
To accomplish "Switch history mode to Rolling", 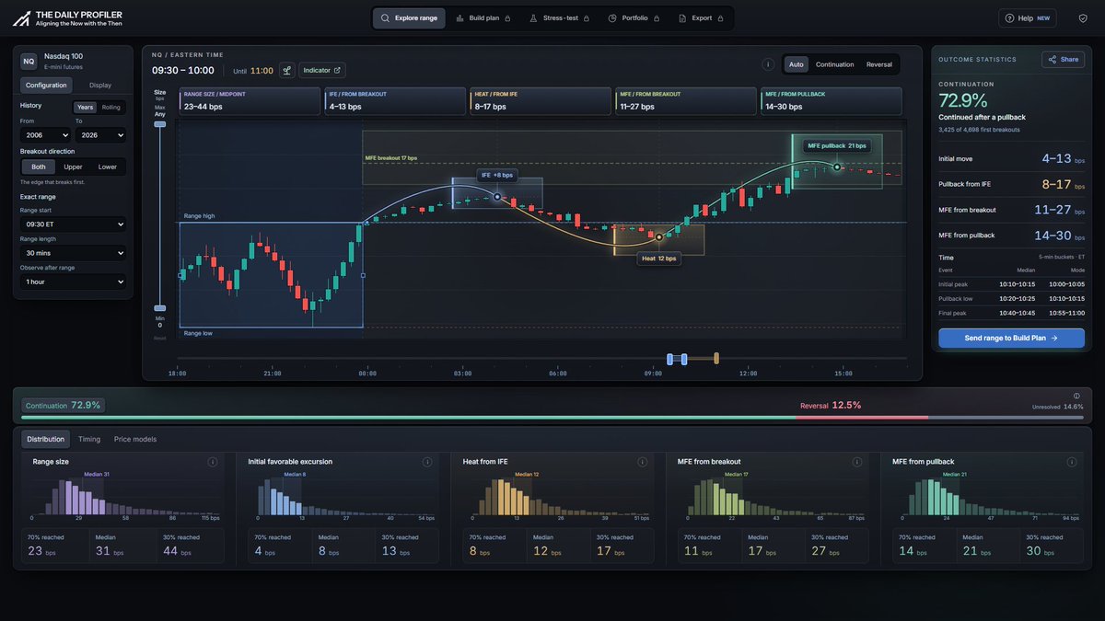I will pos(110,107).
